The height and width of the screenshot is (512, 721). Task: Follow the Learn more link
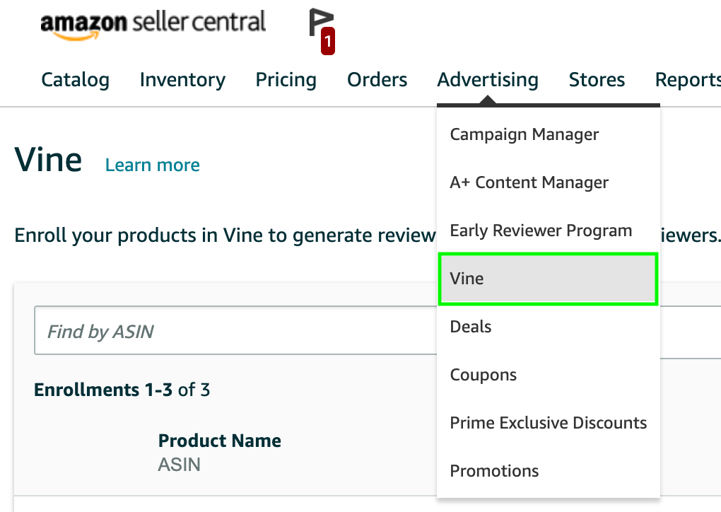point(153,165)
